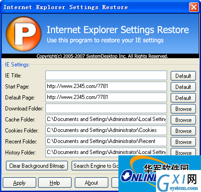The height and width of the screenshot is (192, 201).
Task: Click the Cookies Folder path field
Action: [106, 130]
